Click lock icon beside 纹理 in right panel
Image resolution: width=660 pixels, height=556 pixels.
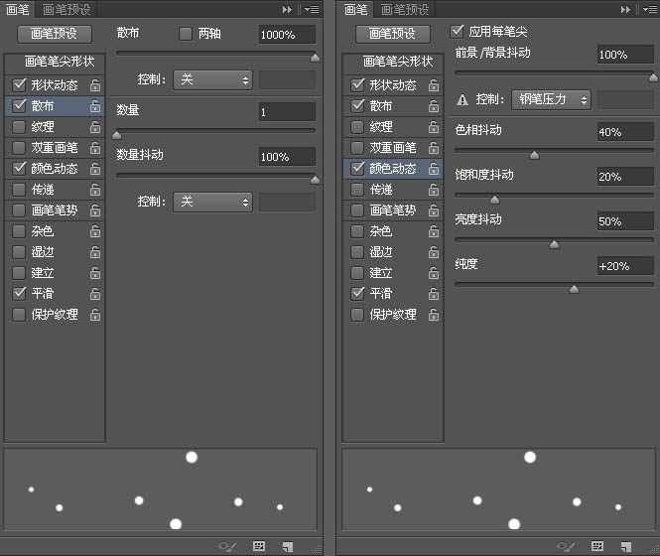click(x=434, y=127)
